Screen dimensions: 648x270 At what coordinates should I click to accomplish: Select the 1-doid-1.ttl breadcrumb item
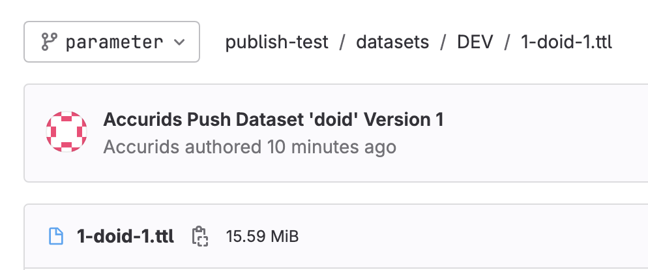[567, 42]
